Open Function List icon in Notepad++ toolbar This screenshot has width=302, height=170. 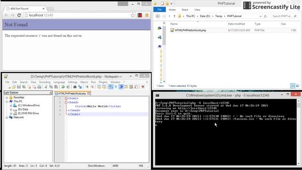(136, 87)
